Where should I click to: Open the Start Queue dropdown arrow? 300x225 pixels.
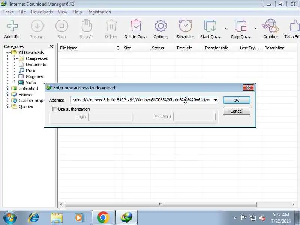[x=226, y=28]
